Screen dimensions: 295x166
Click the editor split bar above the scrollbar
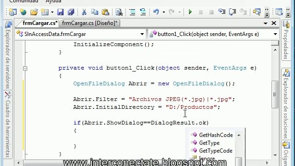[275, 43]
